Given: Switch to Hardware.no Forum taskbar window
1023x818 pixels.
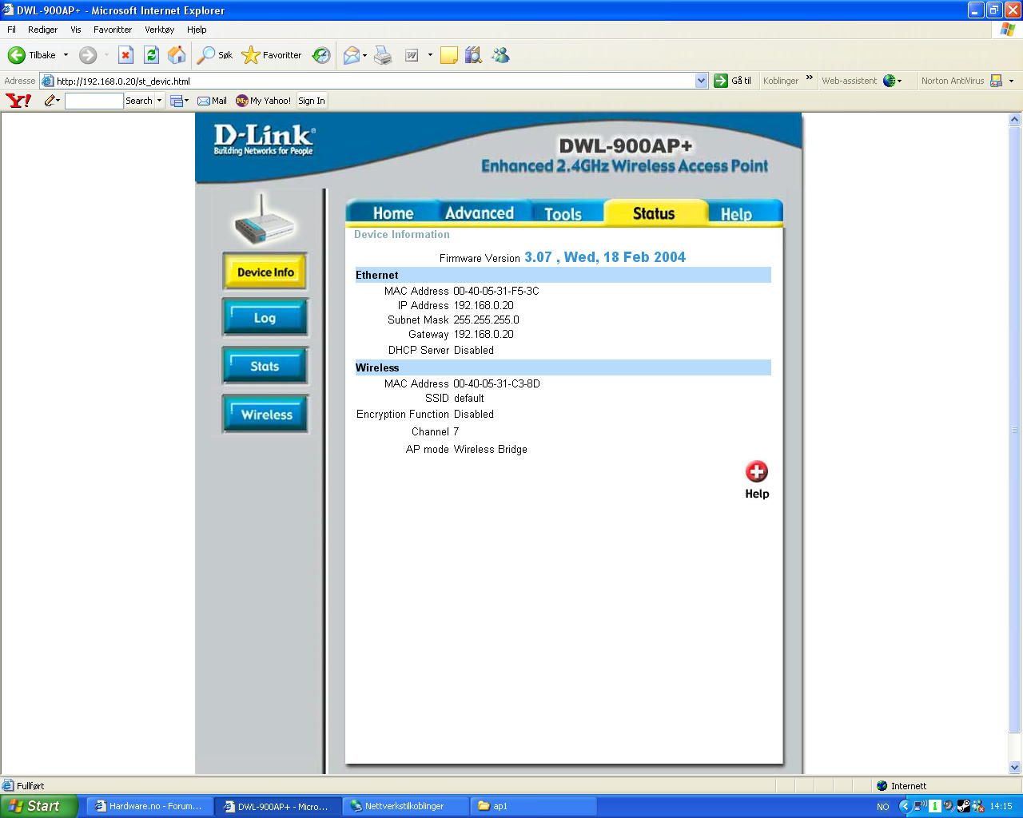Looking at the screenshot, I should click(149, 806).
